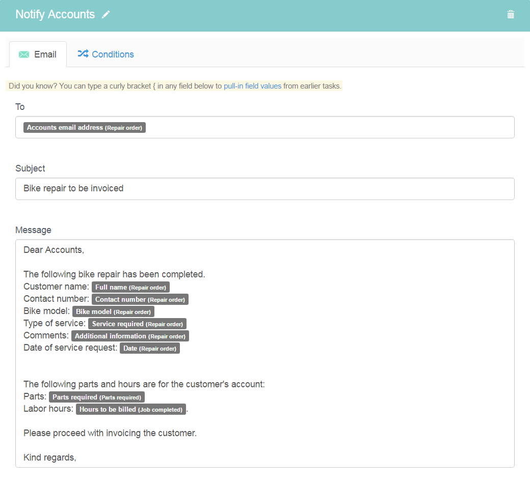Viewport: 530px width, 486px height.
Task: Click the 'Type of service:' label text
Action: click(55, 323)
